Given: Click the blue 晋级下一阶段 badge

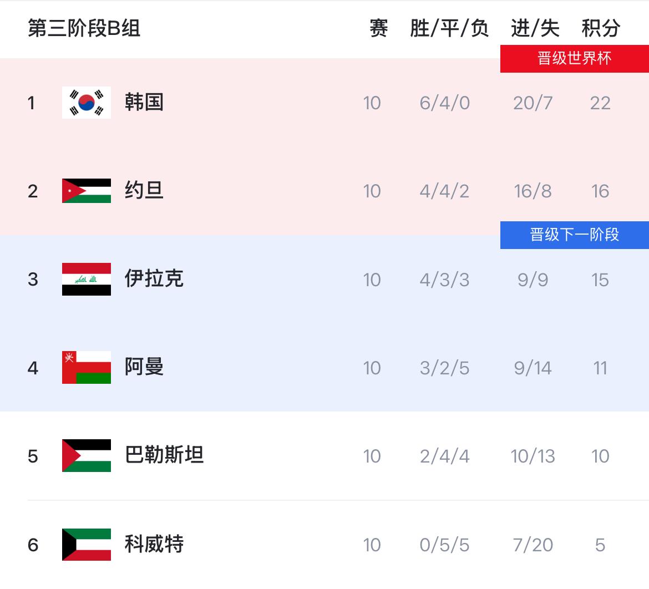Looking at the screenshot, I should [575, 235].
